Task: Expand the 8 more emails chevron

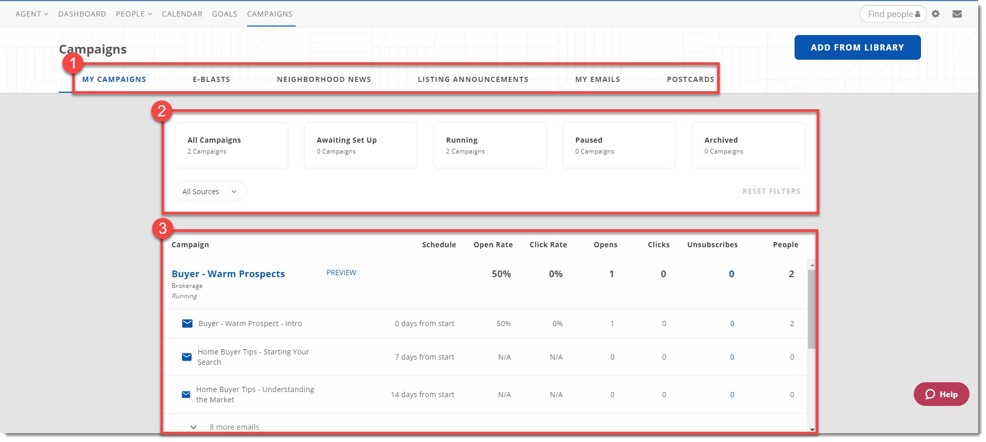Action: pyautogui.click(x=193, y=427)
